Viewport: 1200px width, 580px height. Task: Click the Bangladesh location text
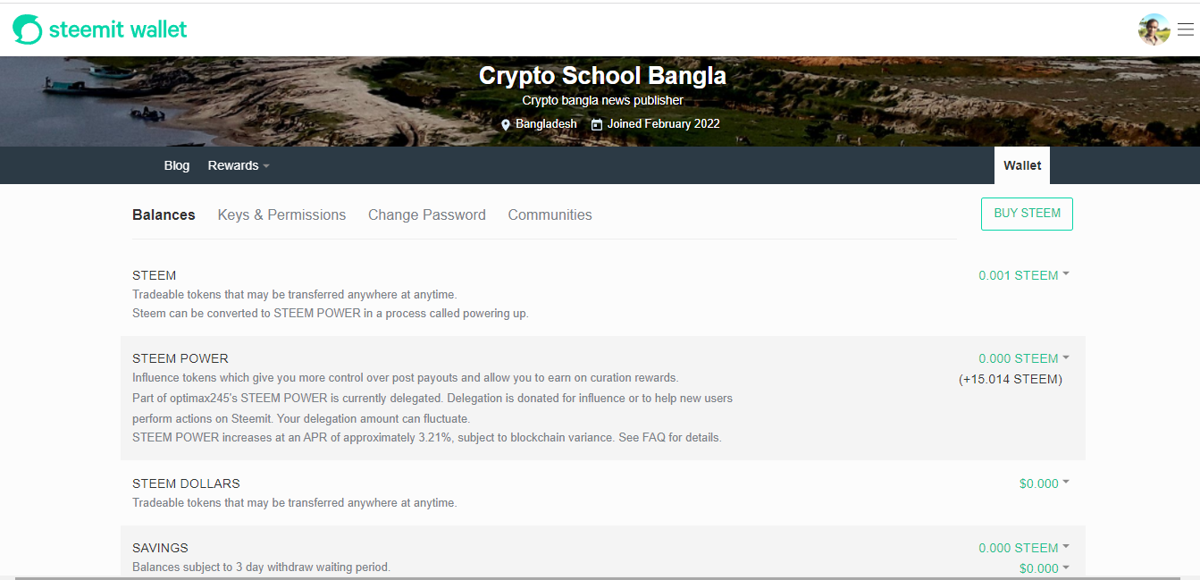point(546,124)
